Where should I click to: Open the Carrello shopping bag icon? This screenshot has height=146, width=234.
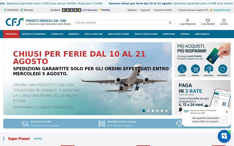click(224, 22)
